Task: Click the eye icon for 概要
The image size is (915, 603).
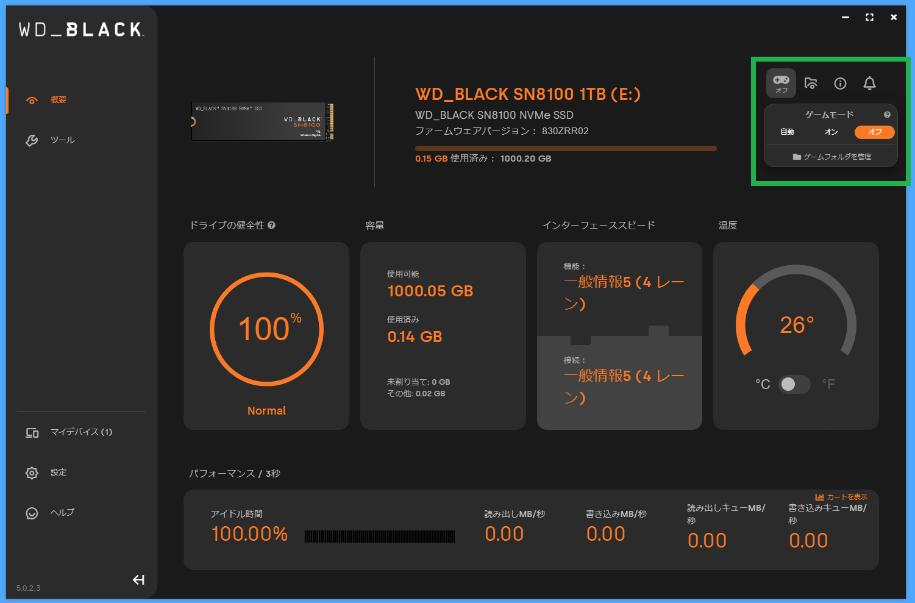Action: [32, 100]
